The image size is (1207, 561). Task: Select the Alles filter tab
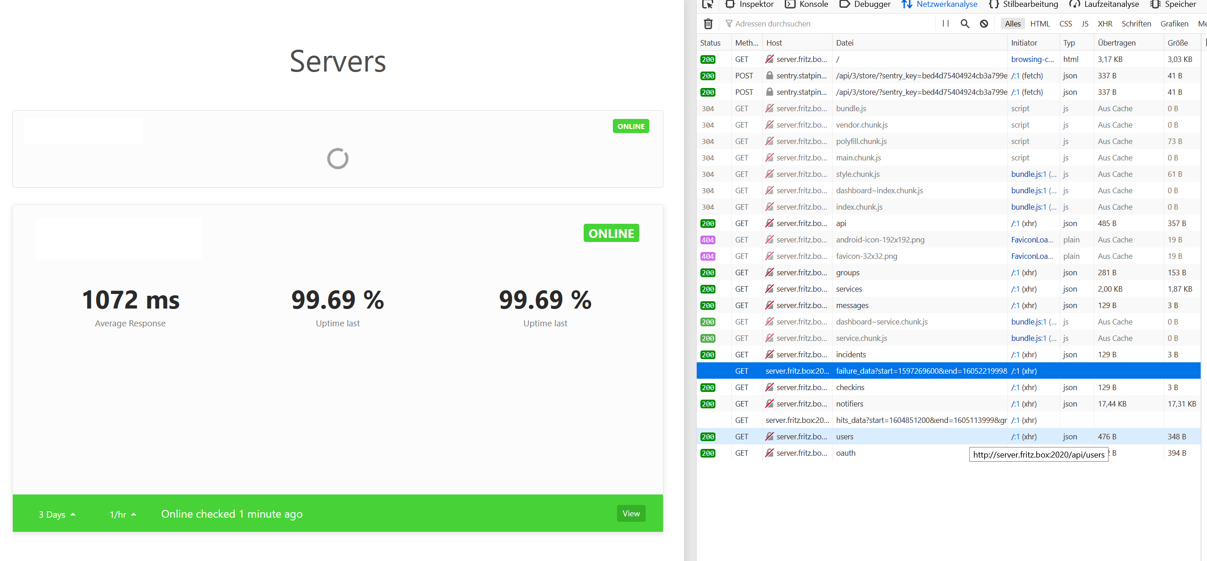(x=1012, y=23)
